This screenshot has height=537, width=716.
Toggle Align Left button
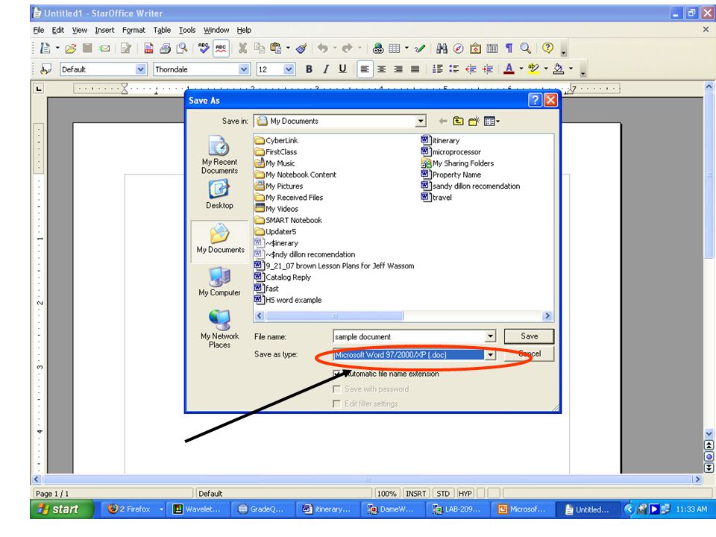(365, 69)
